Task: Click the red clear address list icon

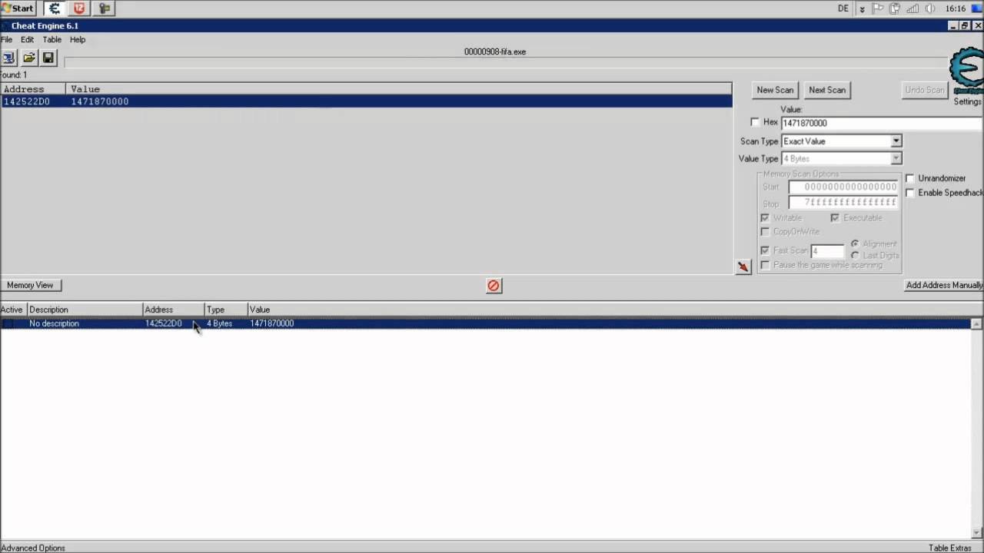Action: [x=494, y=286]
